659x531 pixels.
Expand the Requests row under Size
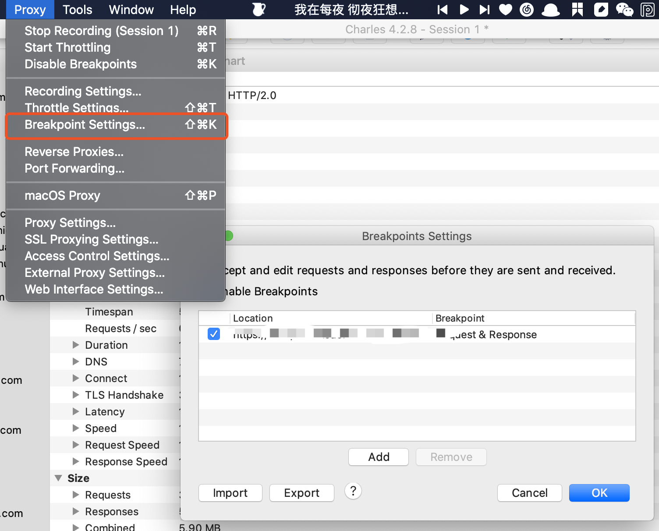pyautogui.click(x=76, y=495)
